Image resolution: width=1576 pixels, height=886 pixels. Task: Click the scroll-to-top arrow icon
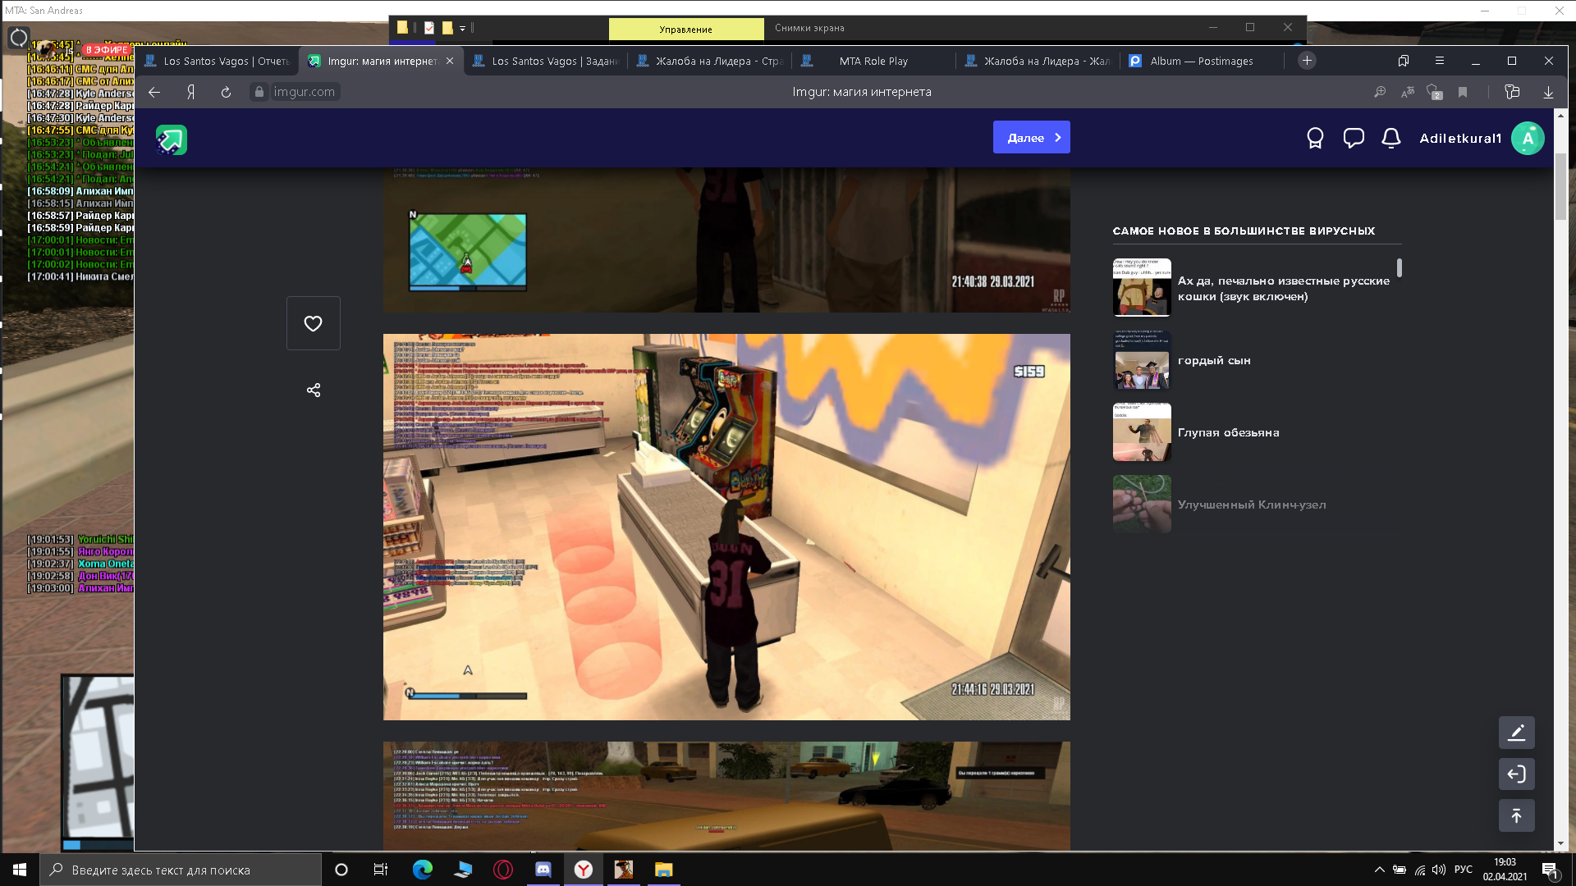1516,815
